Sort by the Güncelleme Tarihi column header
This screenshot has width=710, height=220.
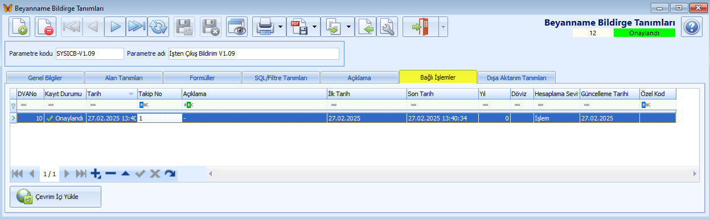pos(609,94)
